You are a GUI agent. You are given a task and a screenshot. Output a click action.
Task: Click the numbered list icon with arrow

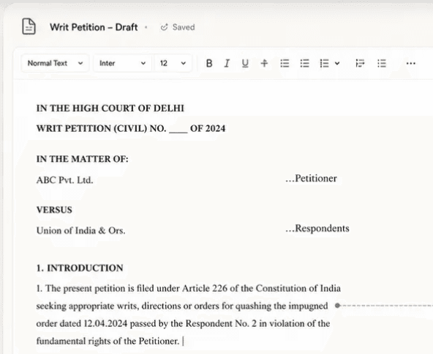[324, 63]
